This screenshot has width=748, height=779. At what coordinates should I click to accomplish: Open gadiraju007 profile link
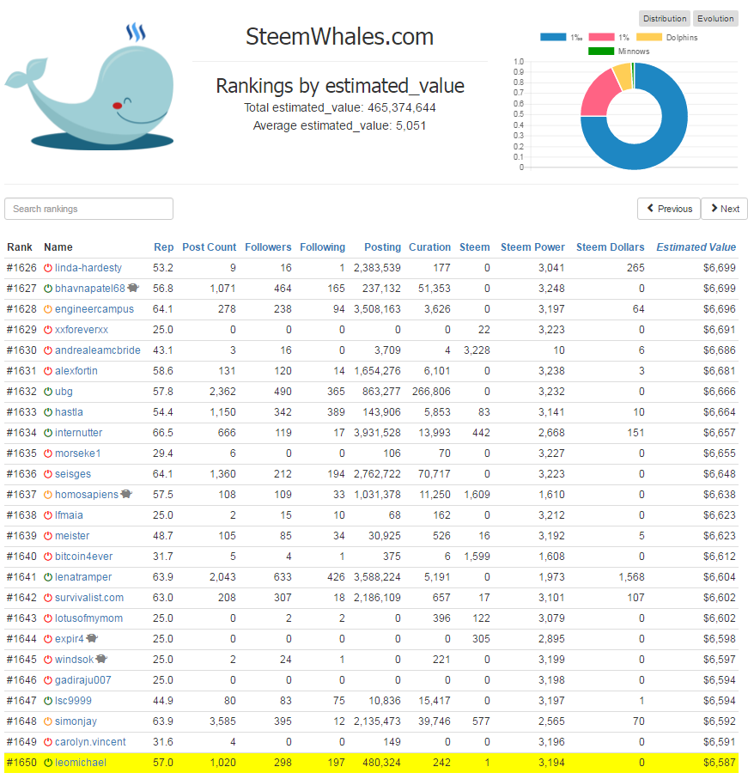83,680
